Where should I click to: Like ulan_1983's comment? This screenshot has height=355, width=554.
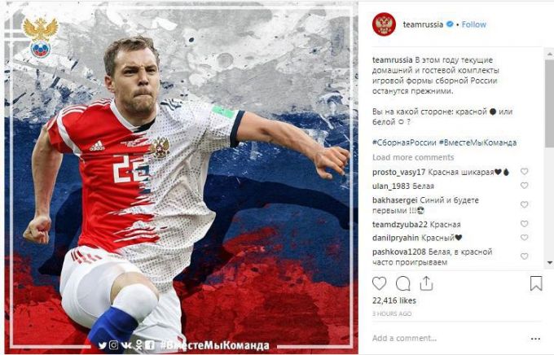pos(525,186)
